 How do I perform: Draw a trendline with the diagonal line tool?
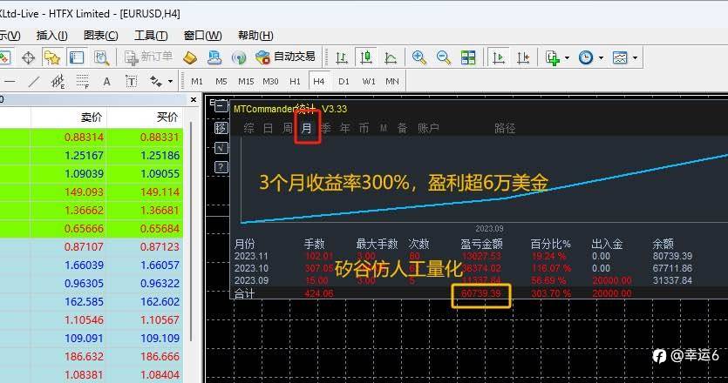pyautogui.click(x=34, y=82)
